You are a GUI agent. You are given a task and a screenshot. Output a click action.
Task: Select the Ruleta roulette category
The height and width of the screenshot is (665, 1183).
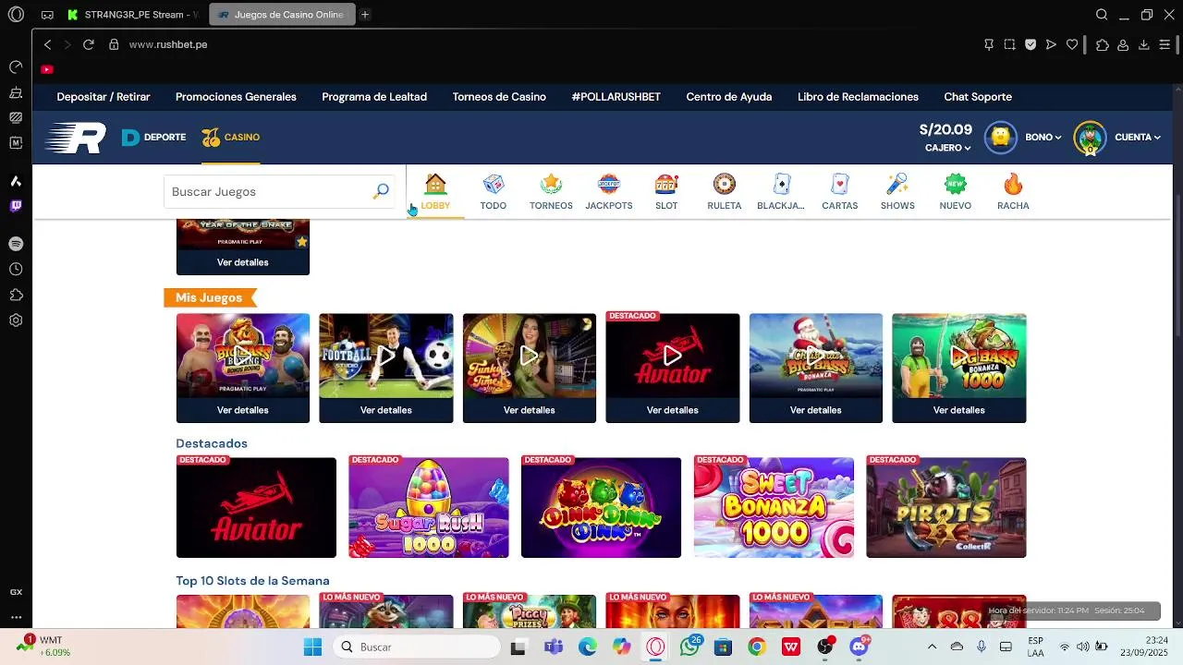coord(724,191)
